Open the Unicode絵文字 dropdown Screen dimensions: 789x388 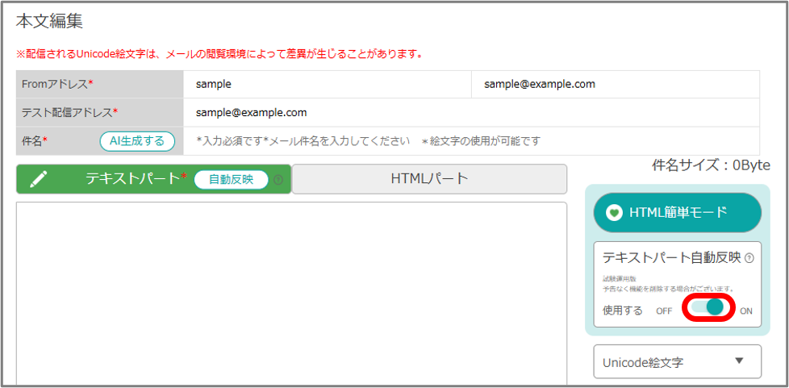click(x=678, y=361)
